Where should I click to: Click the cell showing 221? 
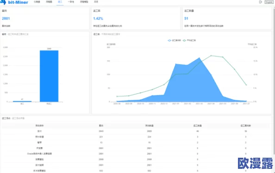(x=101, y=137)
